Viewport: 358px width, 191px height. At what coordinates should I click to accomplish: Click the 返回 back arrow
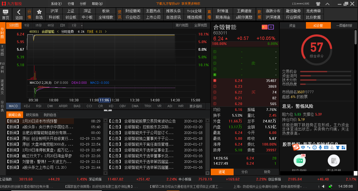(x=19, y=14)
